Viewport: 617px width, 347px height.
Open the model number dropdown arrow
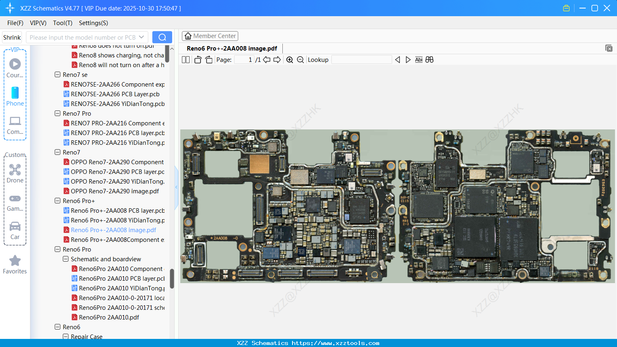141,37
